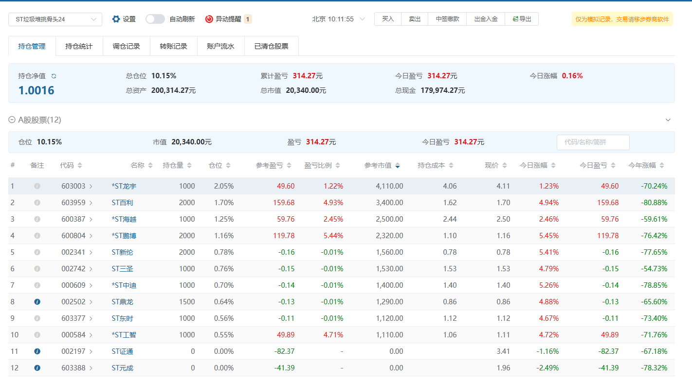Image resolution: width=692 pixels, height=384 pixels.
Task: Click the refresh icon beside 持仓净值
Action: (x=54, y=76)
